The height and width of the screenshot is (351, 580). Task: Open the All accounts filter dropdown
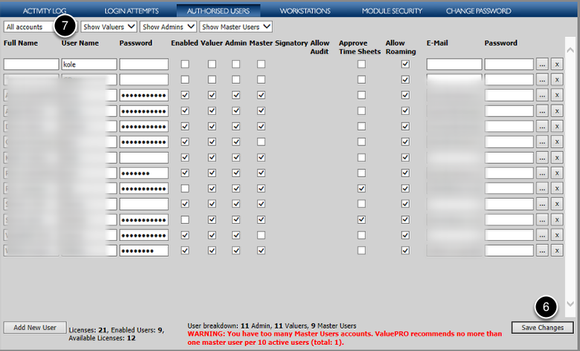coord(40,27)
